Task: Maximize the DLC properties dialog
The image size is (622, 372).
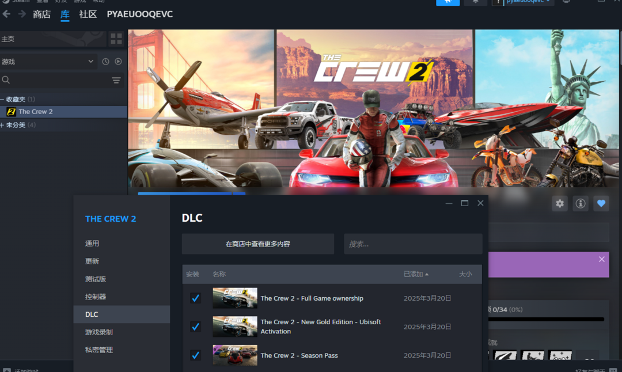Action: (x=465, y=203)
